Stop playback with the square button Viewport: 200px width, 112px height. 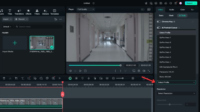[85, 71]
